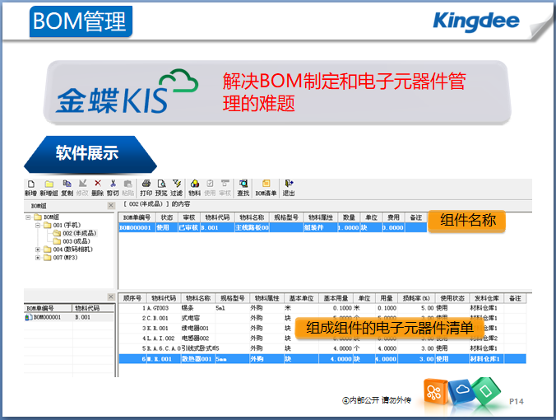Image resolution: width=556 pixels, height=420 pixels.
Task: Click the 新增组 (New Group) folder icon
Action: click(49, 187)
